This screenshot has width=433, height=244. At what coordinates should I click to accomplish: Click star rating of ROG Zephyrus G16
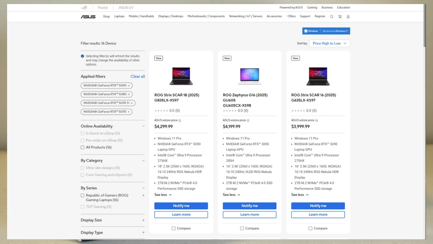(229, 111)
